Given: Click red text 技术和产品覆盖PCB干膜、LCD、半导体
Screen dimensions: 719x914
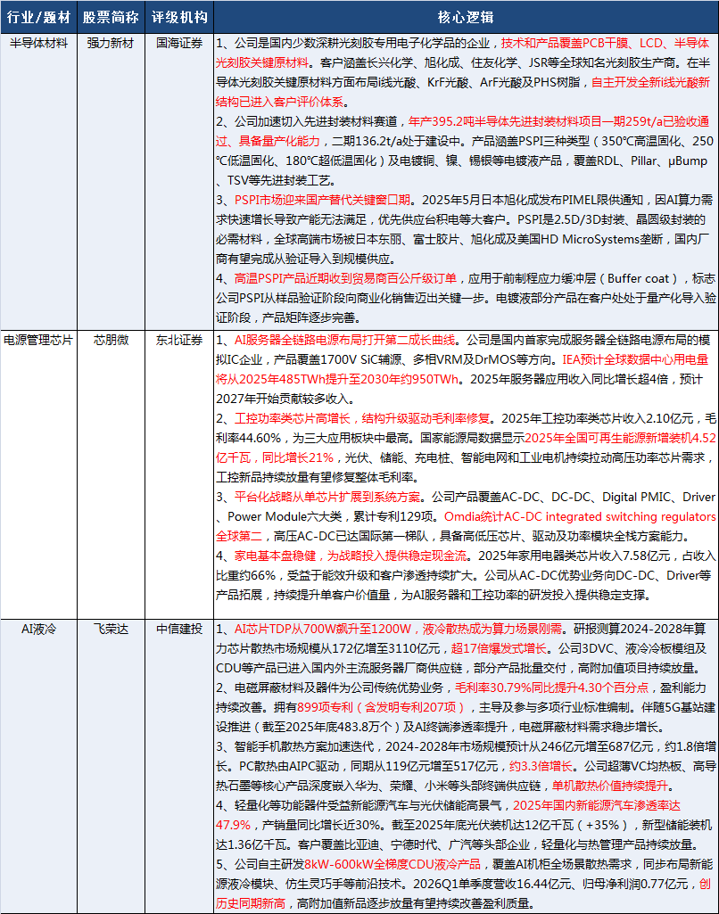Looking at the screenshot, I should point(606,43).
